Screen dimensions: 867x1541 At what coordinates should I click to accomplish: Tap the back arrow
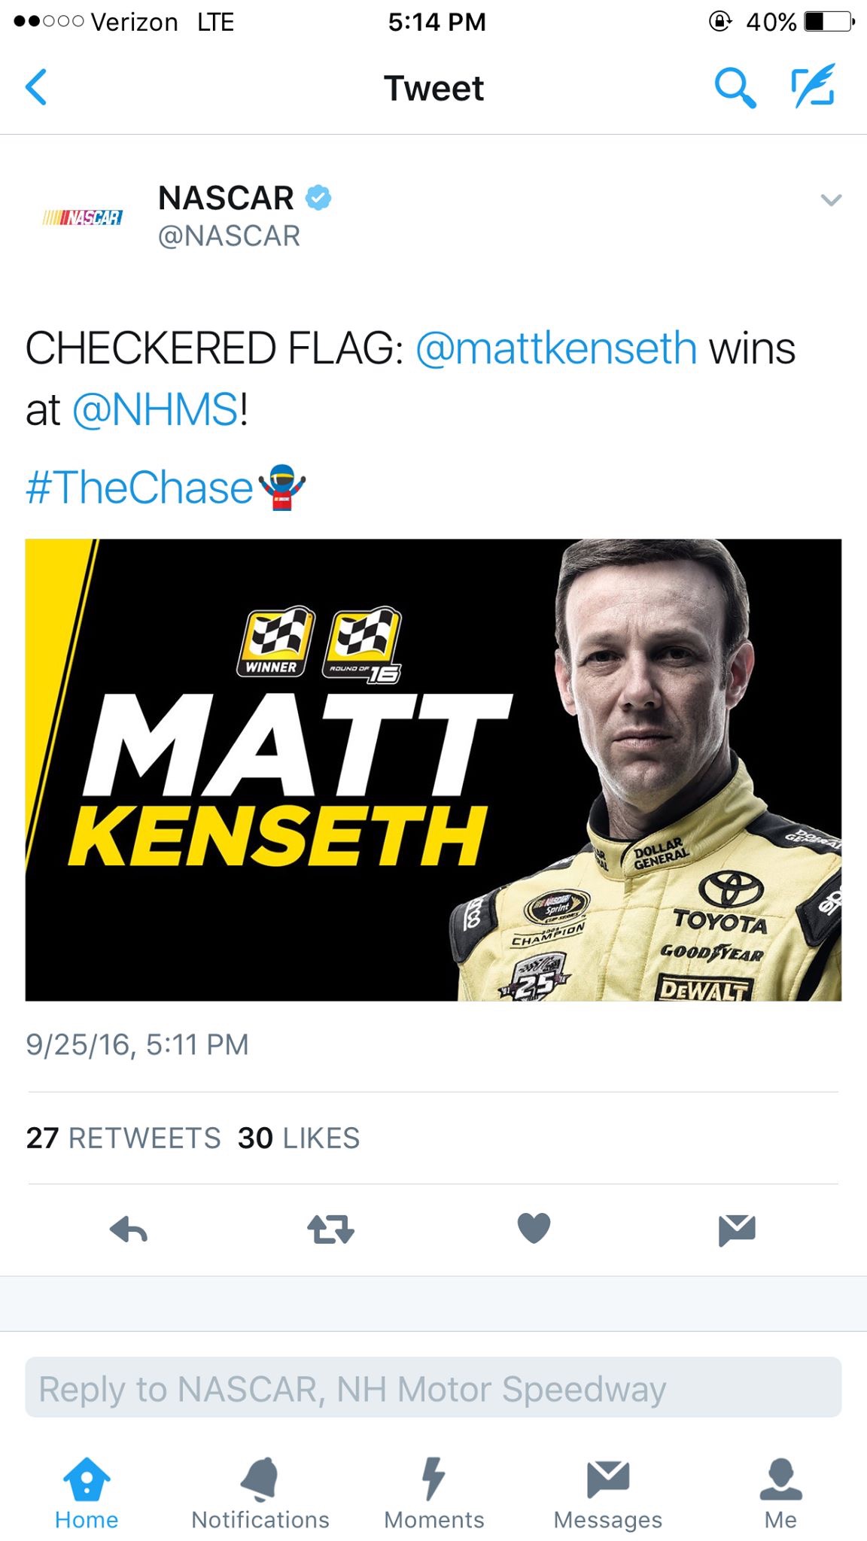pos(36,87)
